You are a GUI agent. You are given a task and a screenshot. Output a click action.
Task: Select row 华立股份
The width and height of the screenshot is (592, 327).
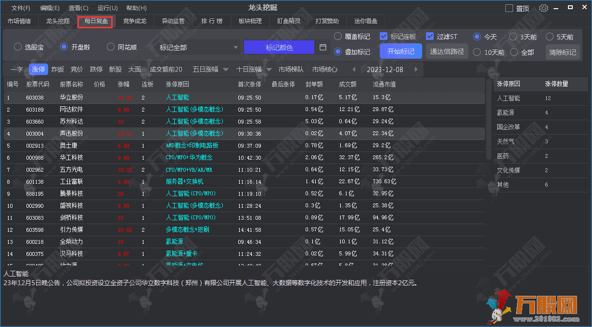(x=245, y=97)
